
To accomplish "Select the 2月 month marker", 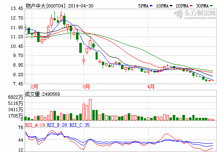I will point(34,87).
